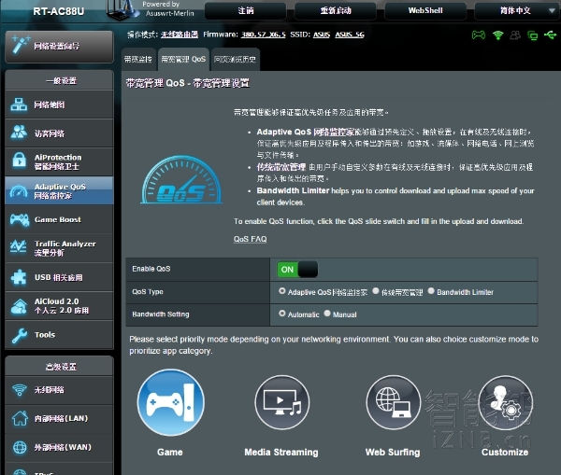Select the Game priority mode icon
Screen dimensions: 561x475
pos(171,402)
